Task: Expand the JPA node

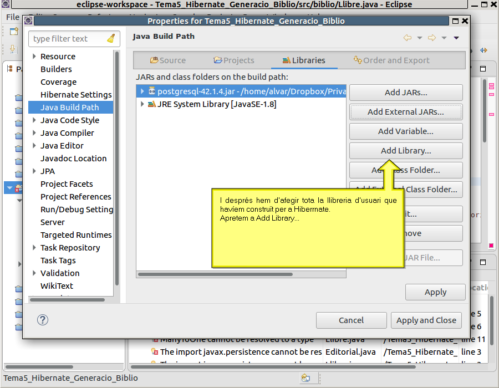Action: pyautogui.click(x=34, y=171)
